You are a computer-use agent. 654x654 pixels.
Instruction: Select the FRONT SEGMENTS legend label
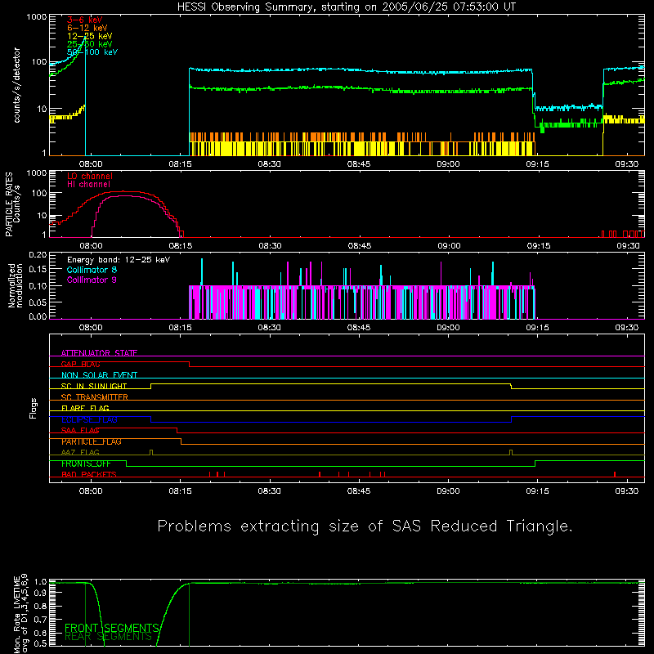[112, 628]
